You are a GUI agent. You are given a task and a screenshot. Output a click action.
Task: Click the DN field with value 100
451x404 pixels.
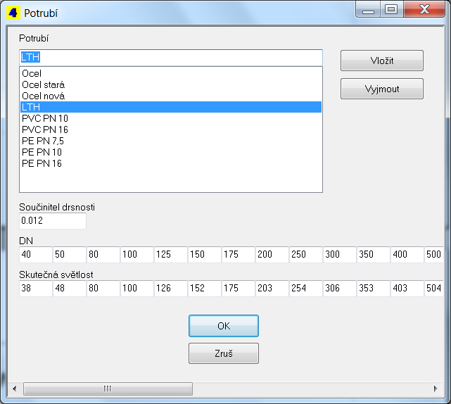[x=137, y=254]
